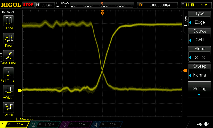Change the Sweep mode from Normal
The width and height of the screenshot is (213, 128).
coord(200,71)
